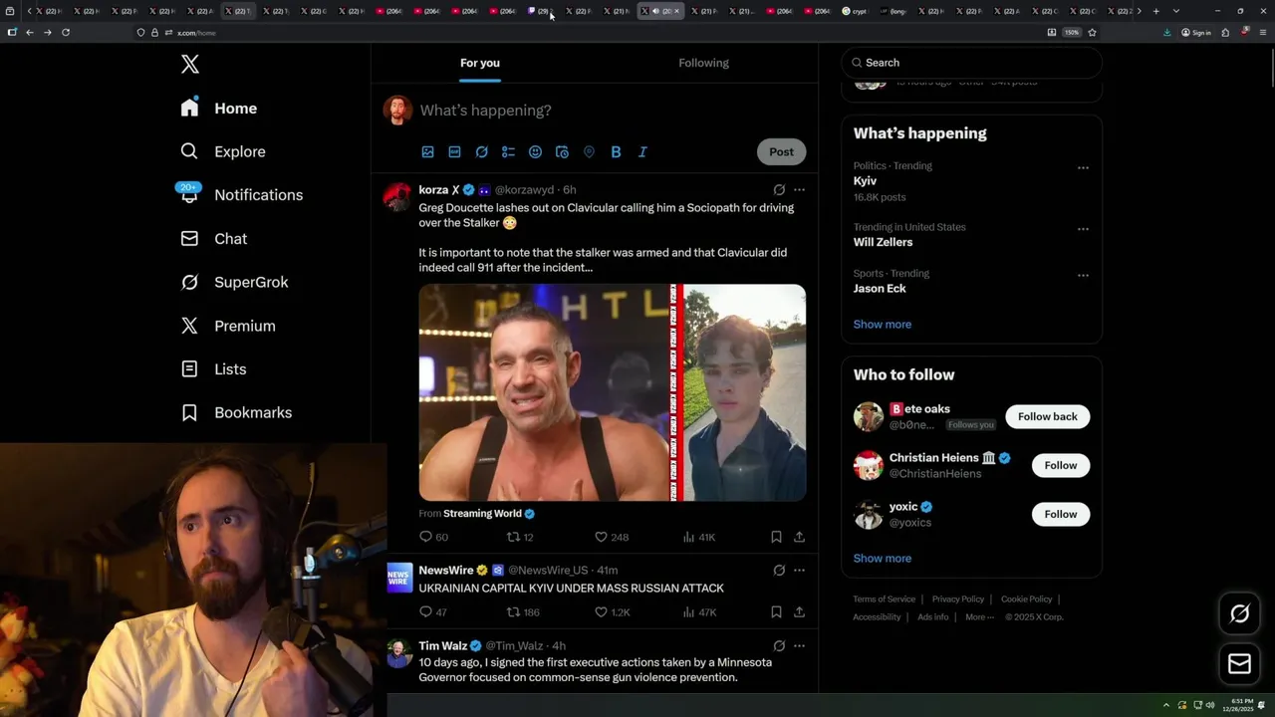Image resolution: width=1275 pixels, height=717 pixels.
Task: Like the NewsWire post with 1.2K likes
Action: coord(613,612)
